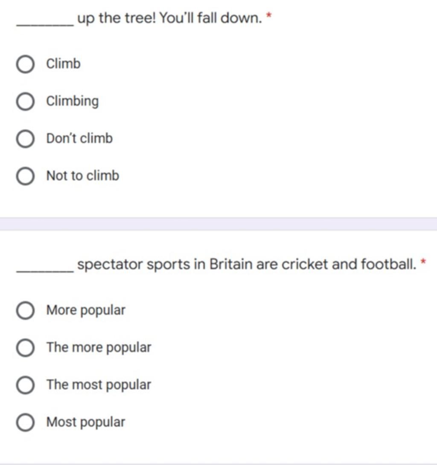Tick the 'The most popular' radio circle
Viewport: 437px width, 465px height.
point(25,385)
